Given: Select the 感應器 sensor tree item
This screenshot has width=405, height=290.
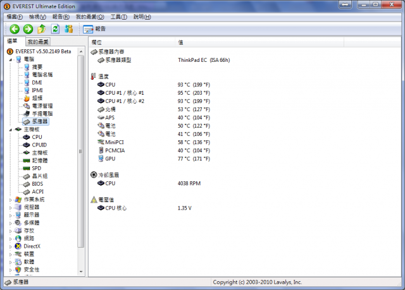Looking at the screenshot, I should point(35,121).
